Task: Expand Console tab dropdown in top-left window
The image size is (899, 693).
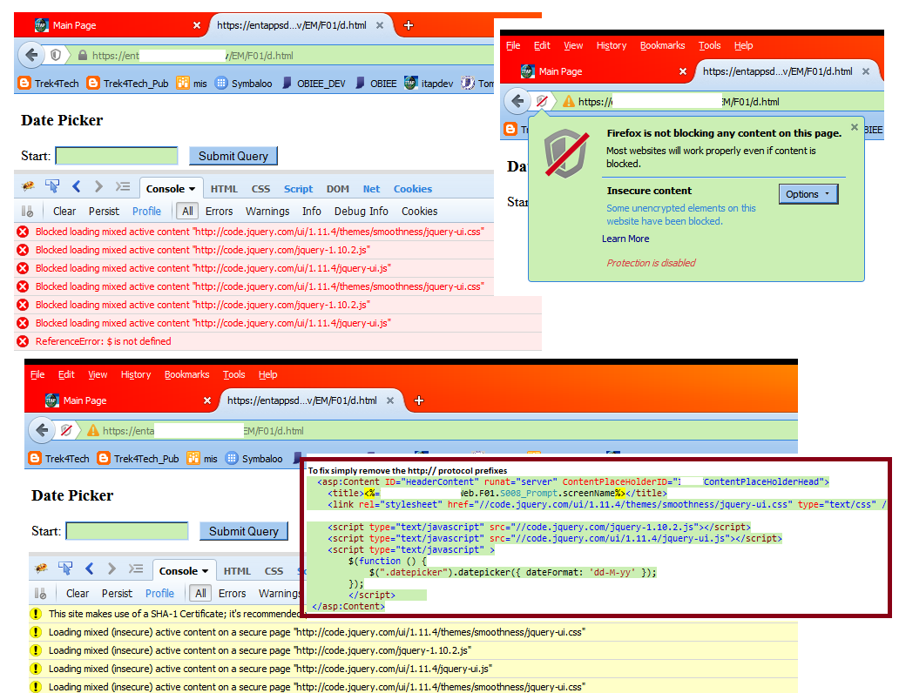Action: click(192, 189)
